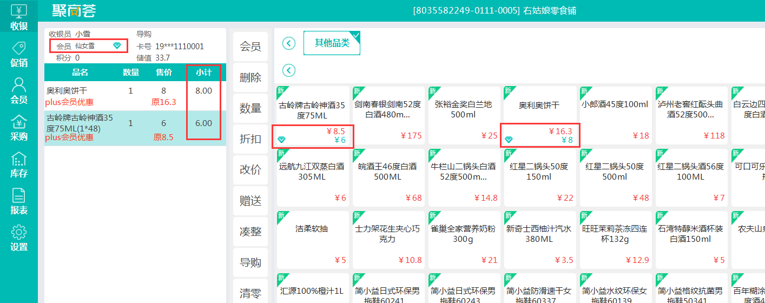Click the 8.00 subtotal cell
765x303 pixels.
[x=203, y=91]
